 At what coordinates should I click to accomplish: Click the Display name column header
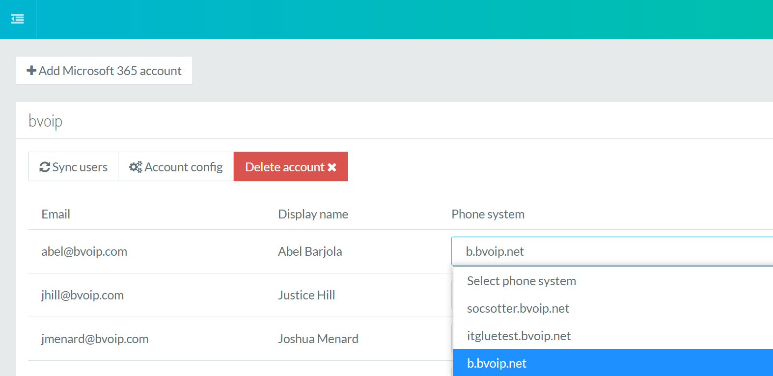[x=313, y=214]
